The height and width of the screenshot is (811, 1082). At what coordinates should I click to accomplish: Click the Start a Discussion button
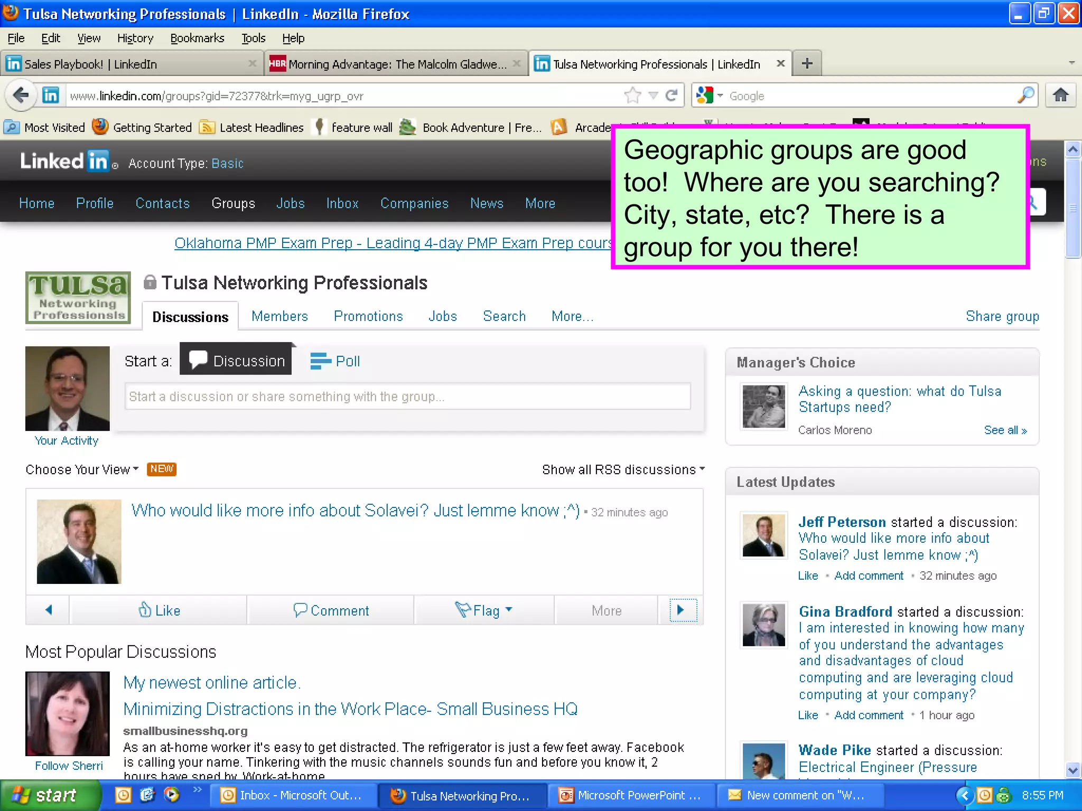pos(236,360)
